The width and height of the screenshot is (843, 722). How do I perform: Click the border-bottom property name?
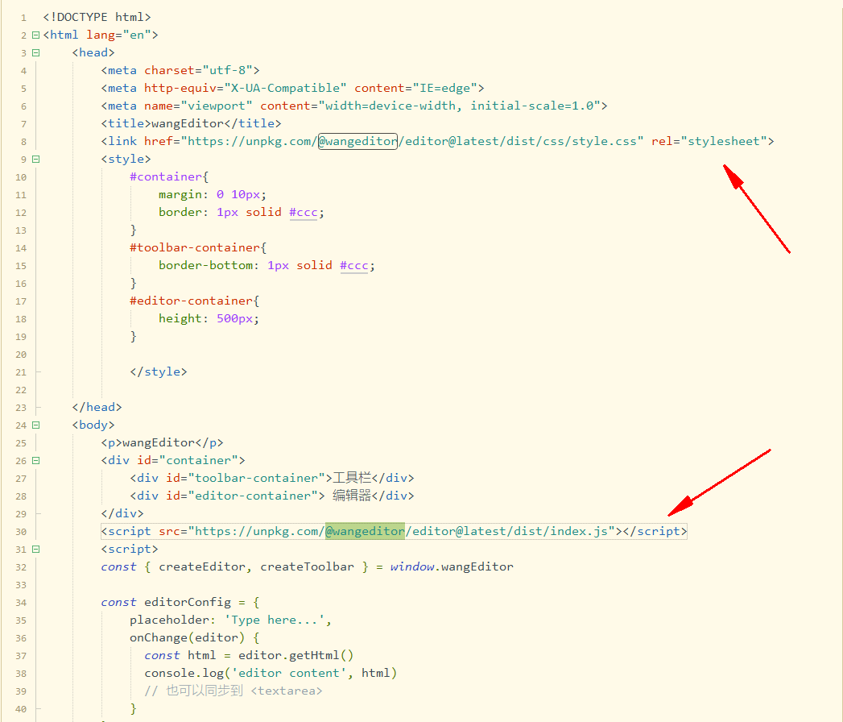tap(206, 266)
